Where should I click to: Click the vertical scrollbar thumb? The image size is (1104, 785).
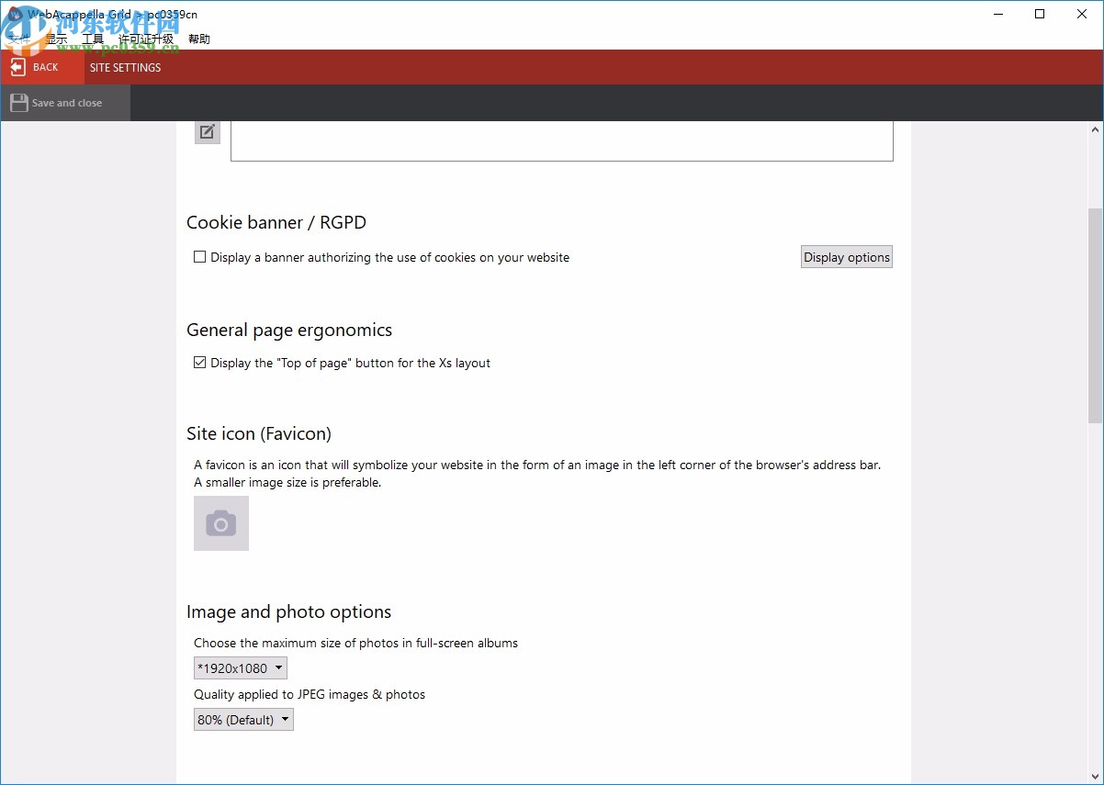(1095, 314)
